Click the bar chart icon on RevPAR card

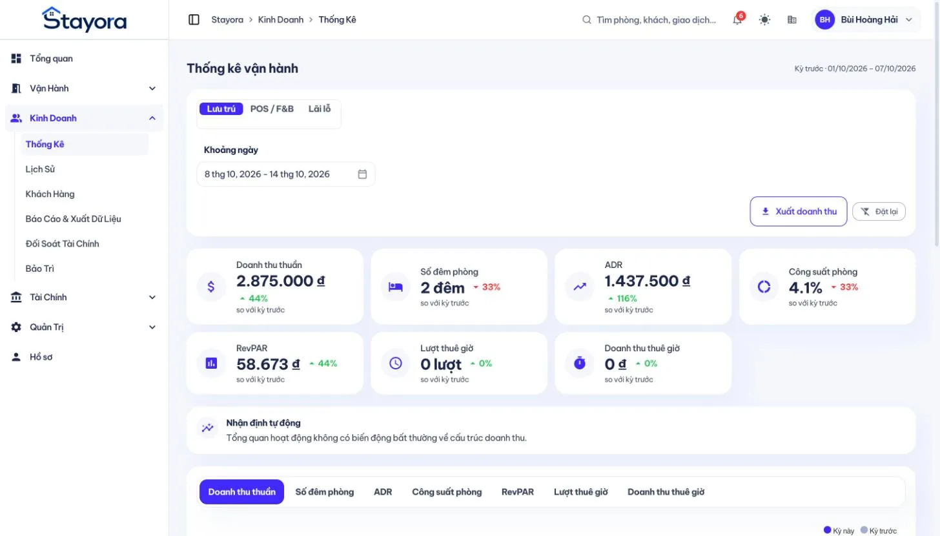click(x=211, y=363)
